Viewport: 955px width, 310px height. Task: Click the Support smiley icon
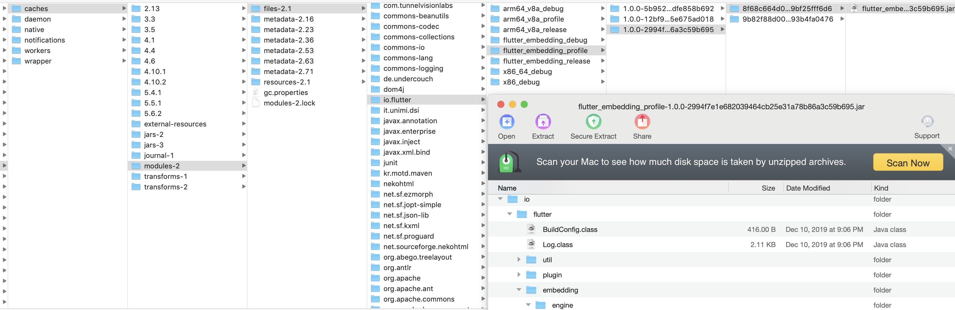click(927, 121)
